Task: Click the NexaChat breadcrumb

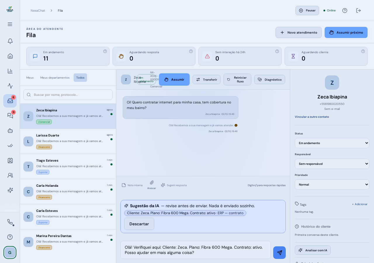Action: coord(38,11)
